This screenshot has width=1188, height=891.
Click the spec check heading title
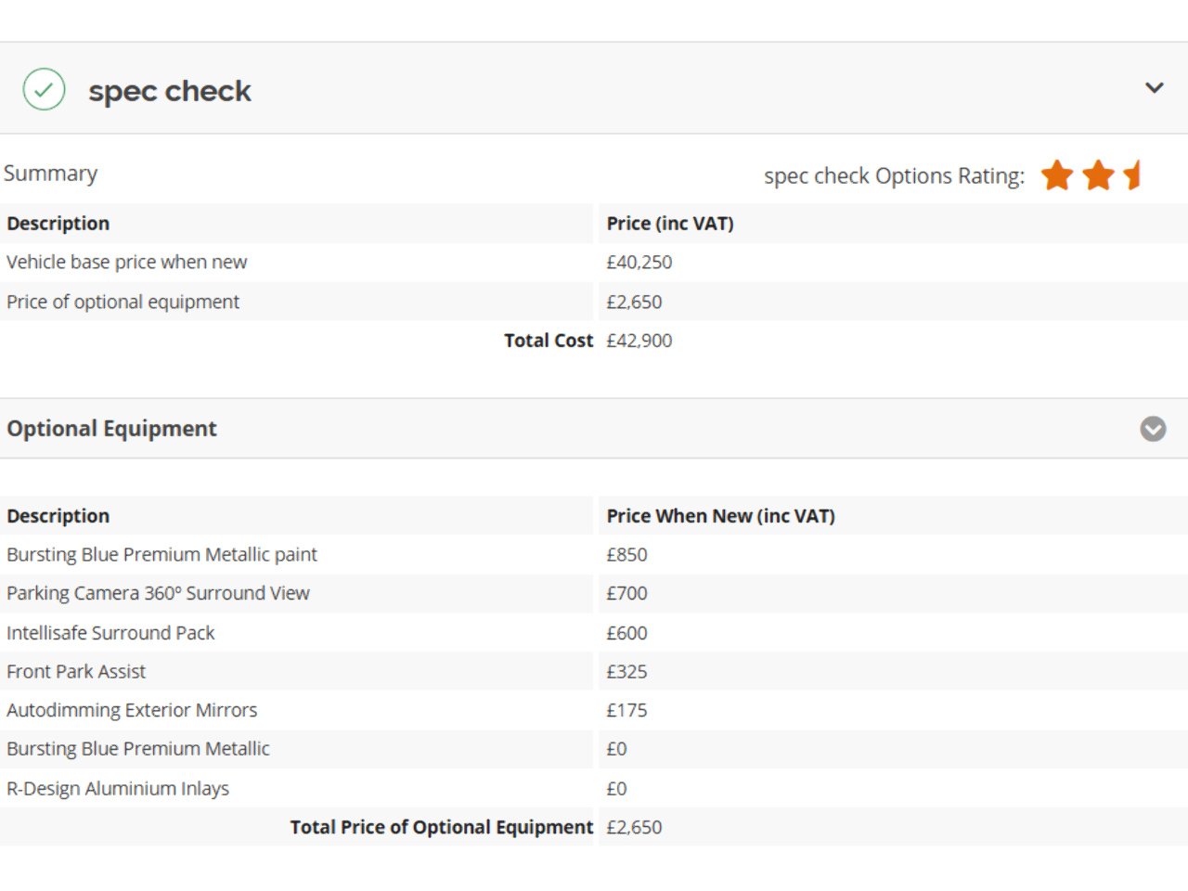[x=170, y=91]
